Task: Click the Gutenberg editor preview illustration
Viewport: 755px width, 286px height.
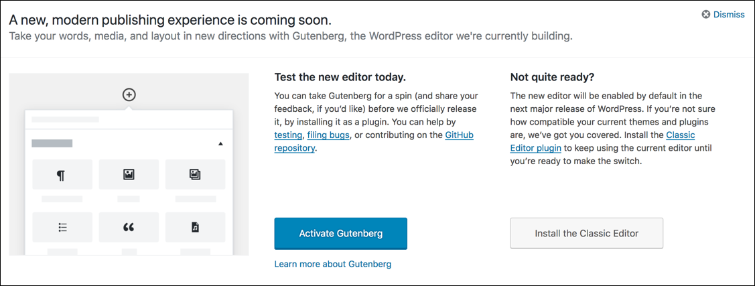Action: pyautogui.click(x=129, y=164)
